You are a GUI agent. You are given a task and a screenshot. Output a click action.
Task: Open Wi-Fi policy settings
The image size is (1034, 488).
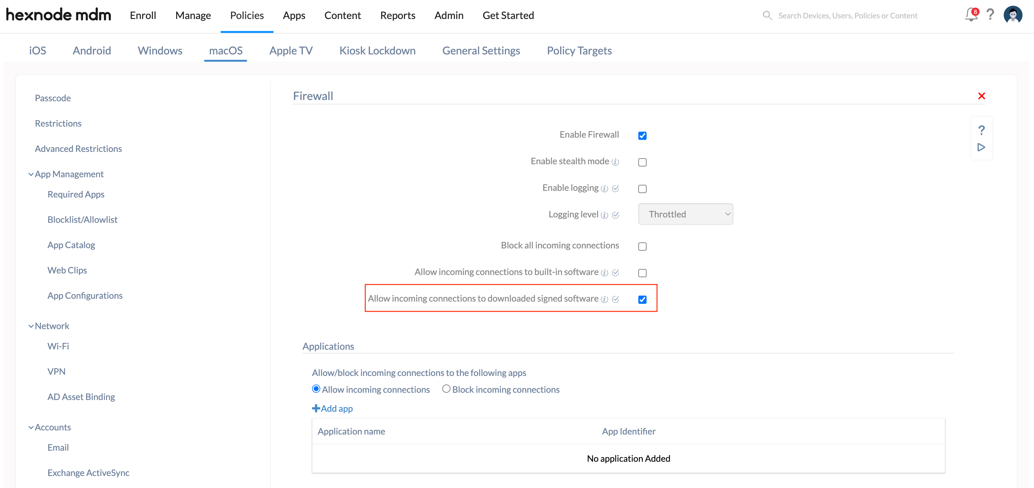(x=58, y=346)
